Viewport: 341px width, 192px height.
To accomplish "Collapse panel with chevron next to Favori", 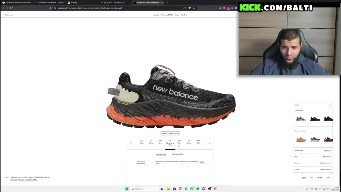I will point(333,178).
